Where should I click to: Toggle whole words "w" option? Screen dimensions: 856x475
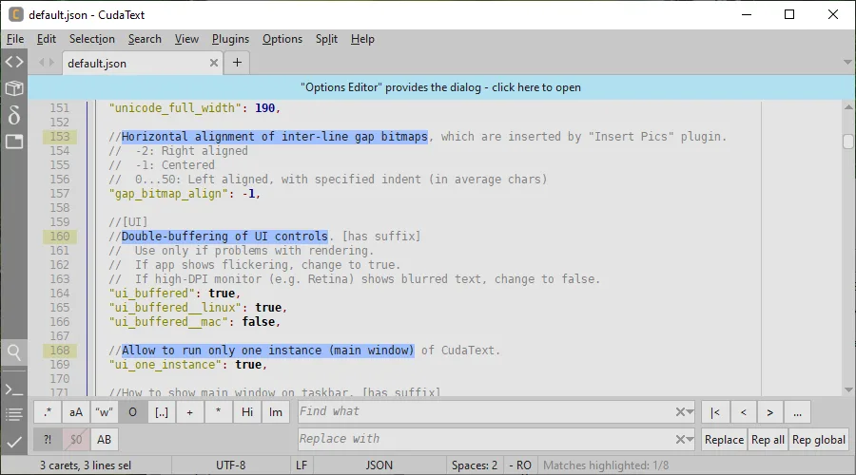(105, 412)
